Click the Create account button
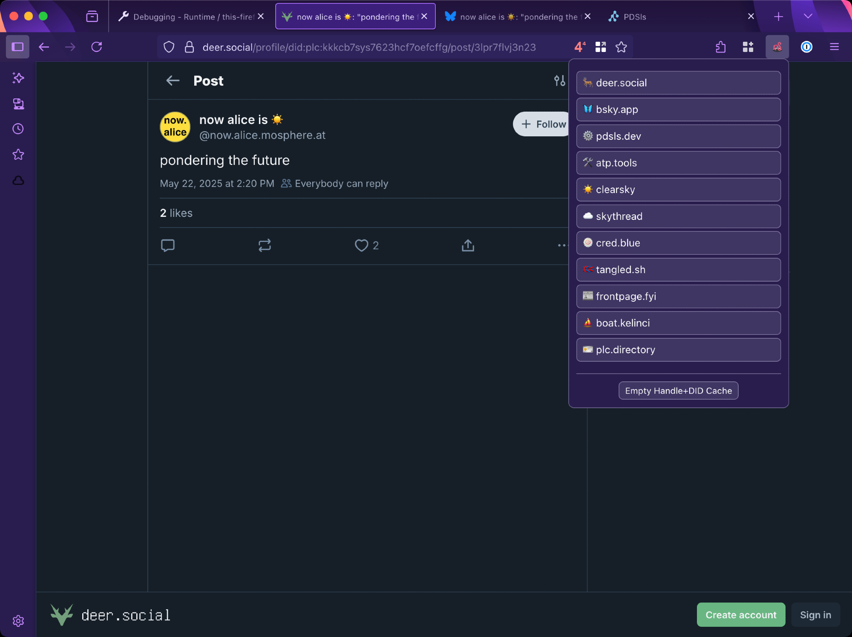This screenshot has height=637, width=852. pos(741,615)
